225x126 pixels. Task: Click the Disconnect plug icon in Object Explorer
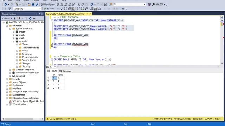19,18
